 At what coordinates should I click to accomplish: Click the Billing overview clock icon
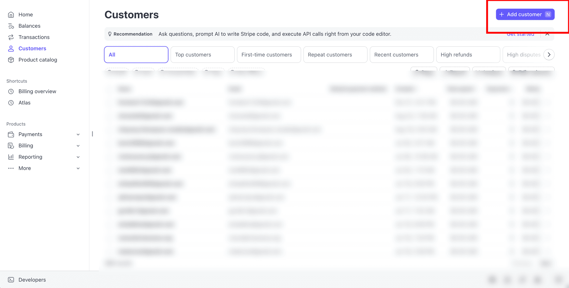11,91
